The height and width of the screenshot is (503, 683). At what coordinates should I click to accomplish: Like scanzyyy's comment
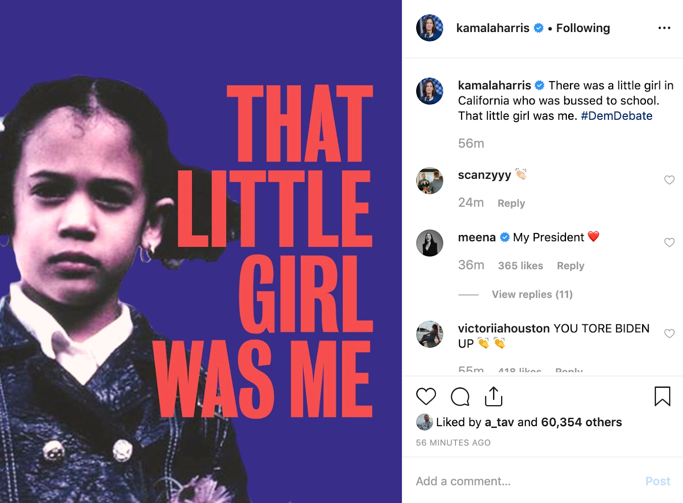pos(669,180)
